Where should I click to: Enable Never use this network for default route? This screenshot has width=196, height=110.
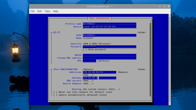tap(55, 92)
